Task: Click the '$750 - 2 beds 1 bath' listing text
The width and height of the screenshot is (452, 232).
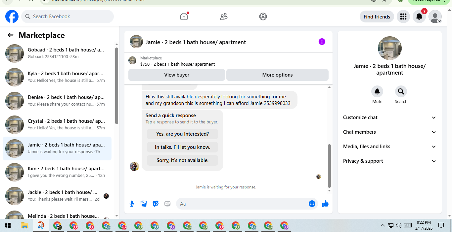Action: click(x=178, y=64)
